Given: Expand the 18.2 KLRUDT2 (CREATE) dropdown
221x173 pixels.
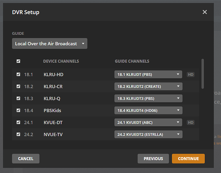Looking at the screenshot, I should pos(148,86).
